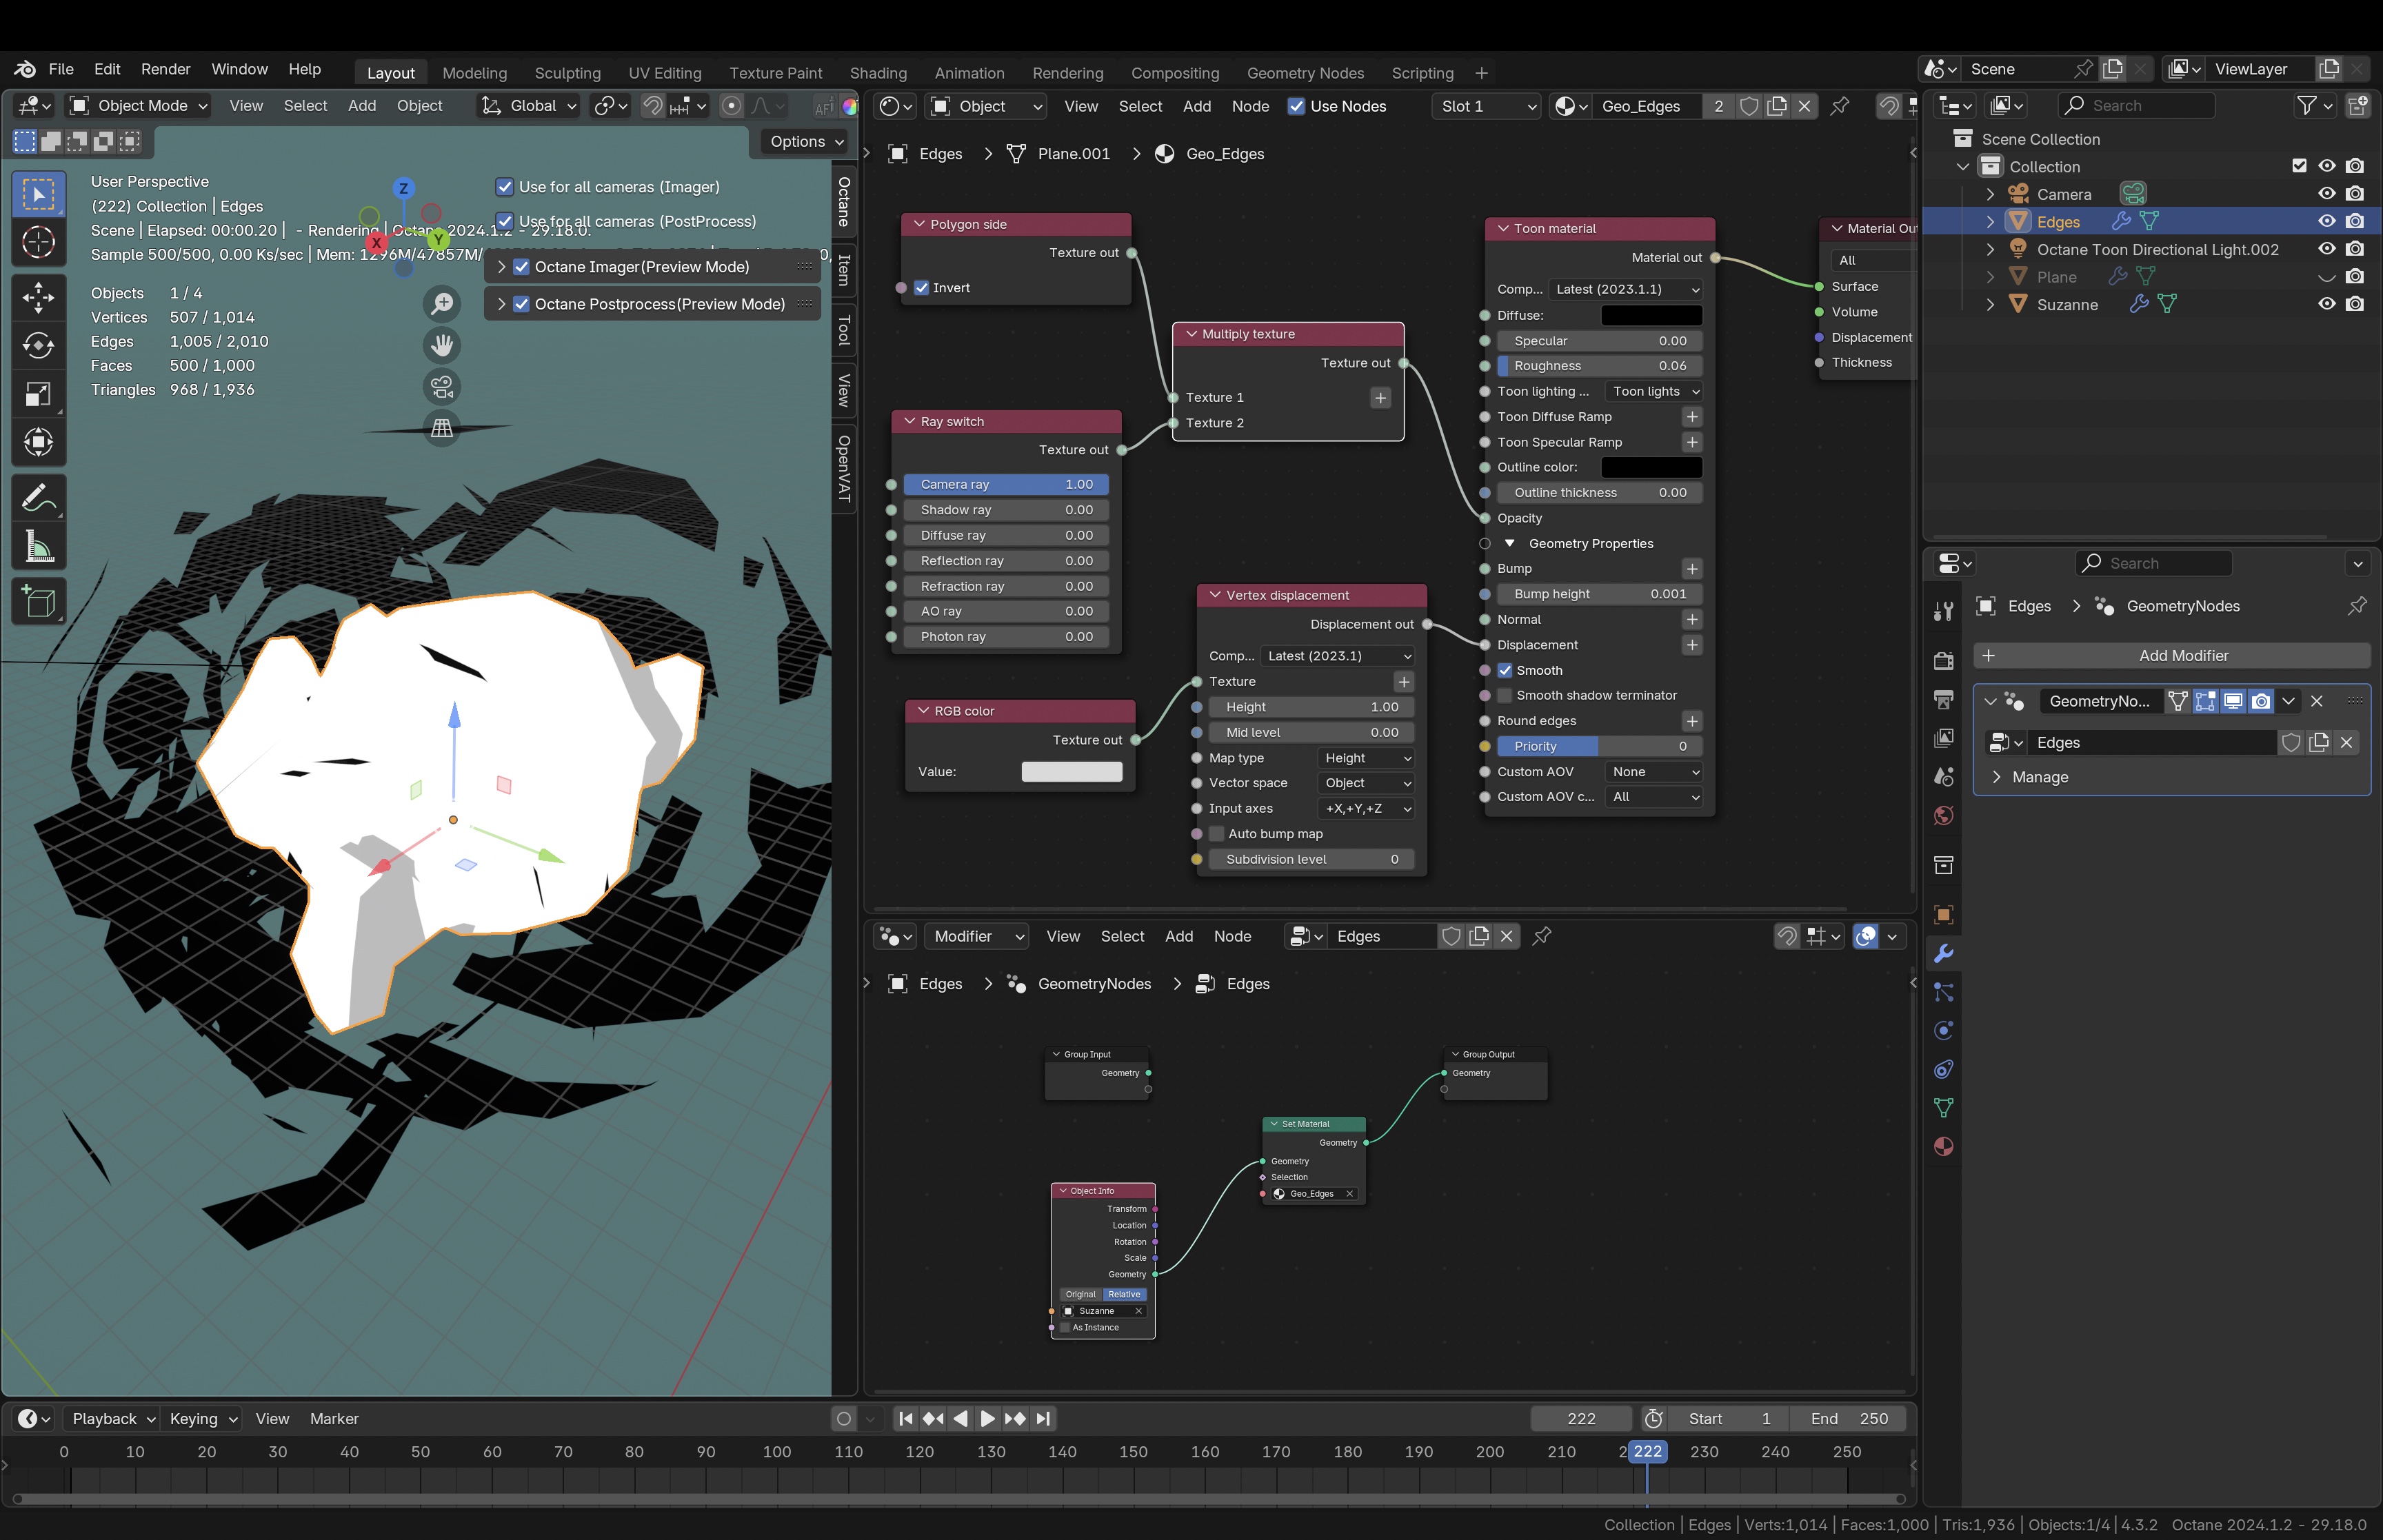Open the Map type Height dropdown
The height and width of the screenshot is (1540, 2383).
[x=1366, y=758]
